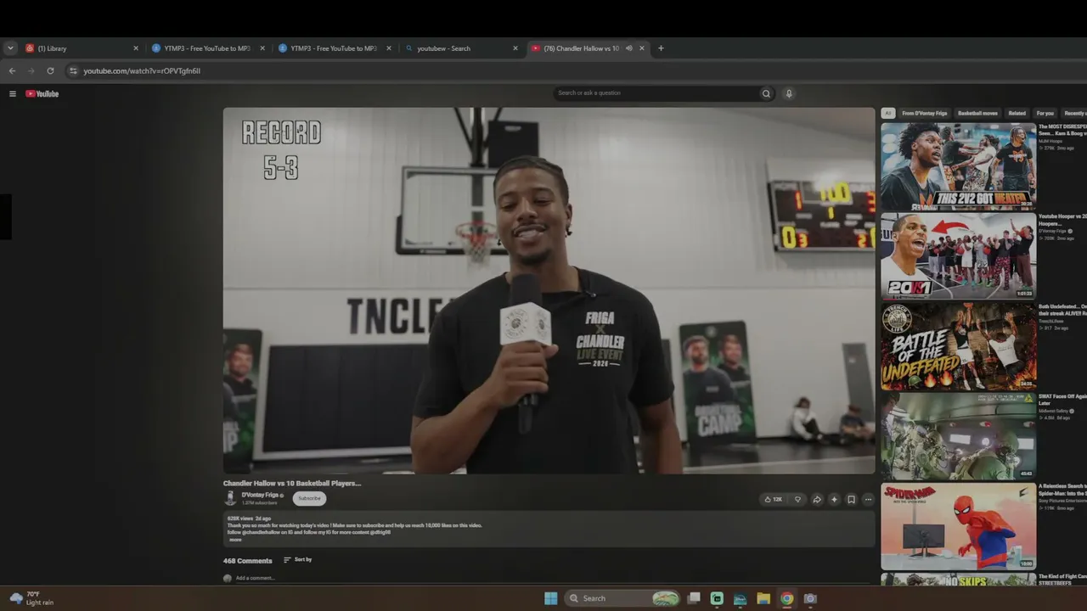Dislike the video with thumbs down
This screenshot has width=1087, height=611.
click(797, 500)
